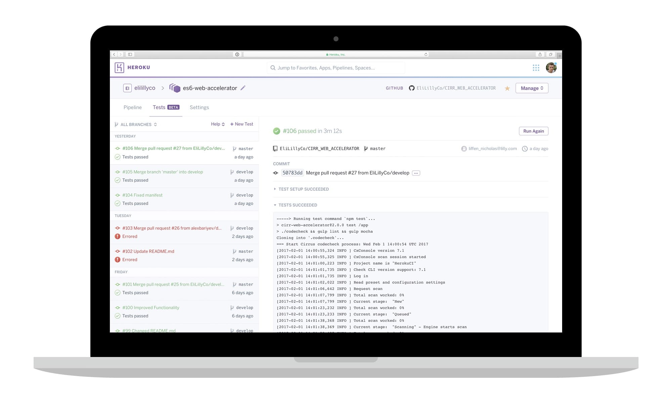The width and height of the screenshot is (672, 403).
Task: Click the GitHub octocat icon
Action: coord(412,88)
